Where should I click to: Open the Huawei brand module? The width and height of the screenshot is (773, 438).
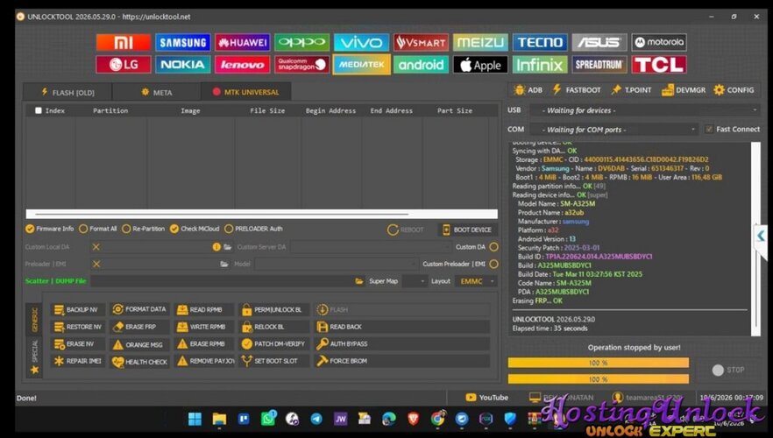pyautogui.click(x=242, y=42)
